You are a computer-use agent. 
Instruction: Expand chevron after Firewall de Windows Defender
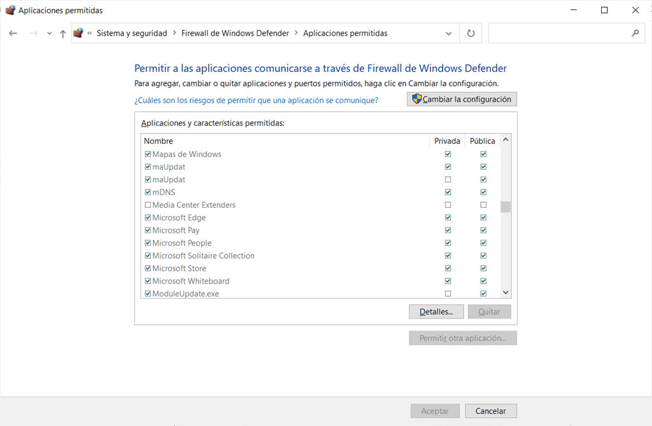click(x=296, y=33)
